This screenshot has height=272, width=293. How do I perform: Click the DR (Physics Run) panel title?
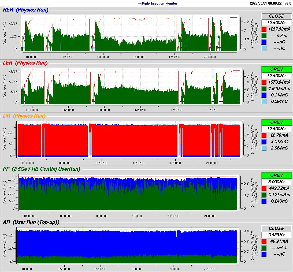pos(24,116)
